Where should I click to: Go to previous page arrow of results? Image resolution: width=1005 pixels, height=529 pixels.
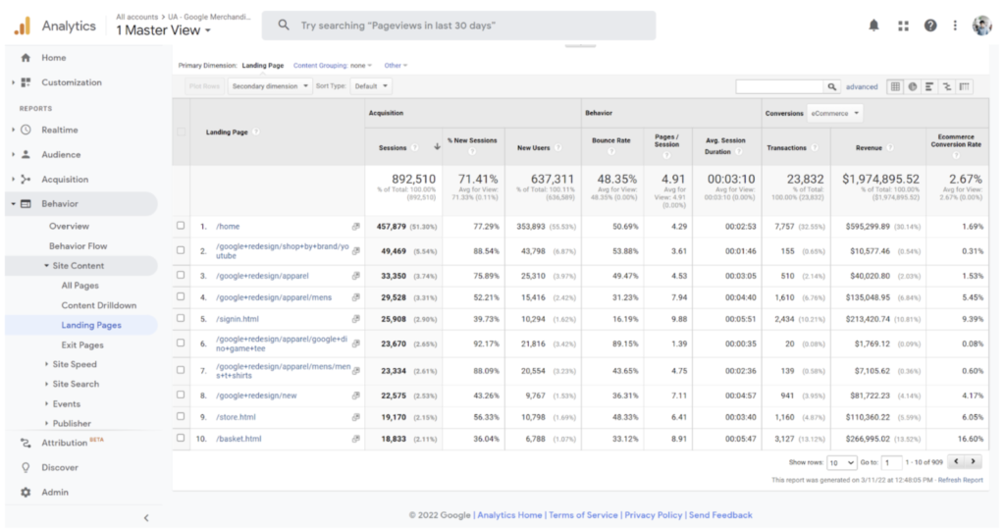coord(956,461)
